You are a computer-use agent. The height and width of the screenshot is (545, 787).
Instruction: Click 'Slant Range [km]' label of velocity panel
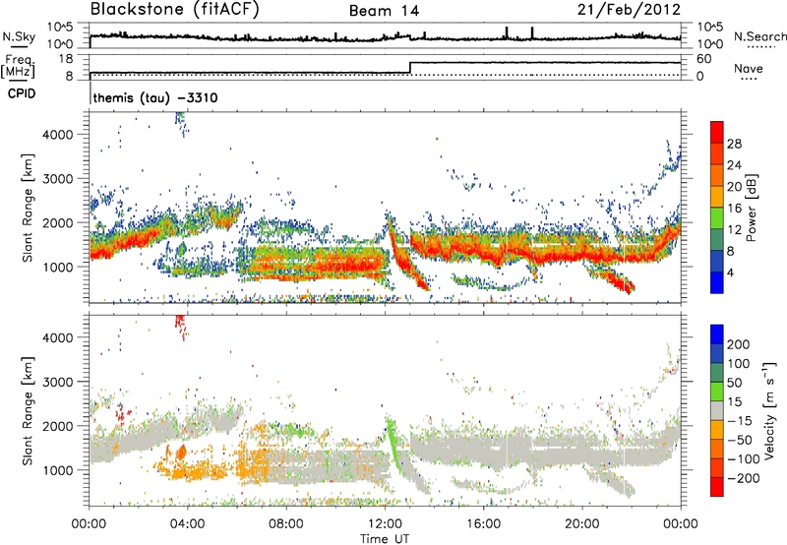pyautogui.click(x=28, y=410)
